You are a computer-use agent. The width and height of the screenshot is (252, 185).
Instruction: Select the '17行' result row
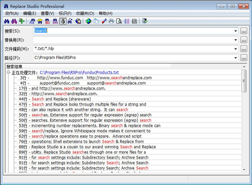(129, 88)
